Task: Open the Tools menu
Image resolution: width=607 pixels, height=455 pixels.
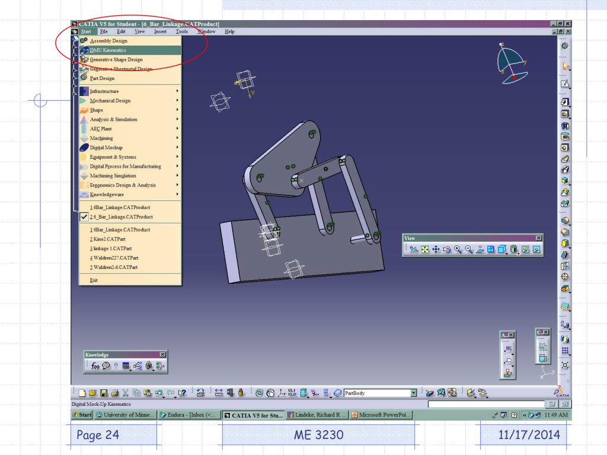Action: 181,32
